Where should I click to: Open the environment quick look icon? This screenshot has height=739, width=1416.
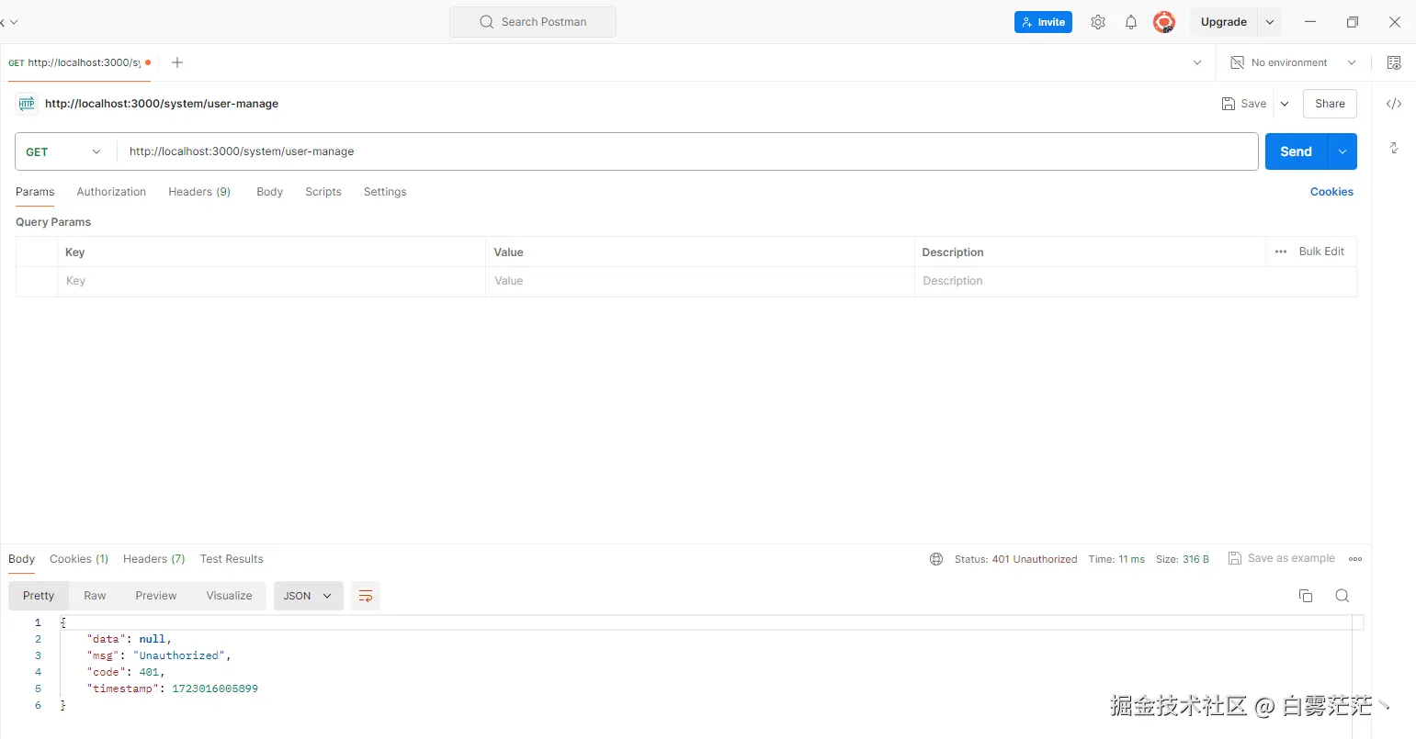[x=1394, y=62]
